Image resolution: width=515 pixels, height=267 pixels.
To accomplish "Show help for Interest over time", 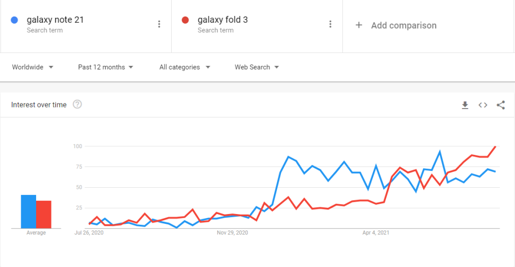I will tap(77, 104).
